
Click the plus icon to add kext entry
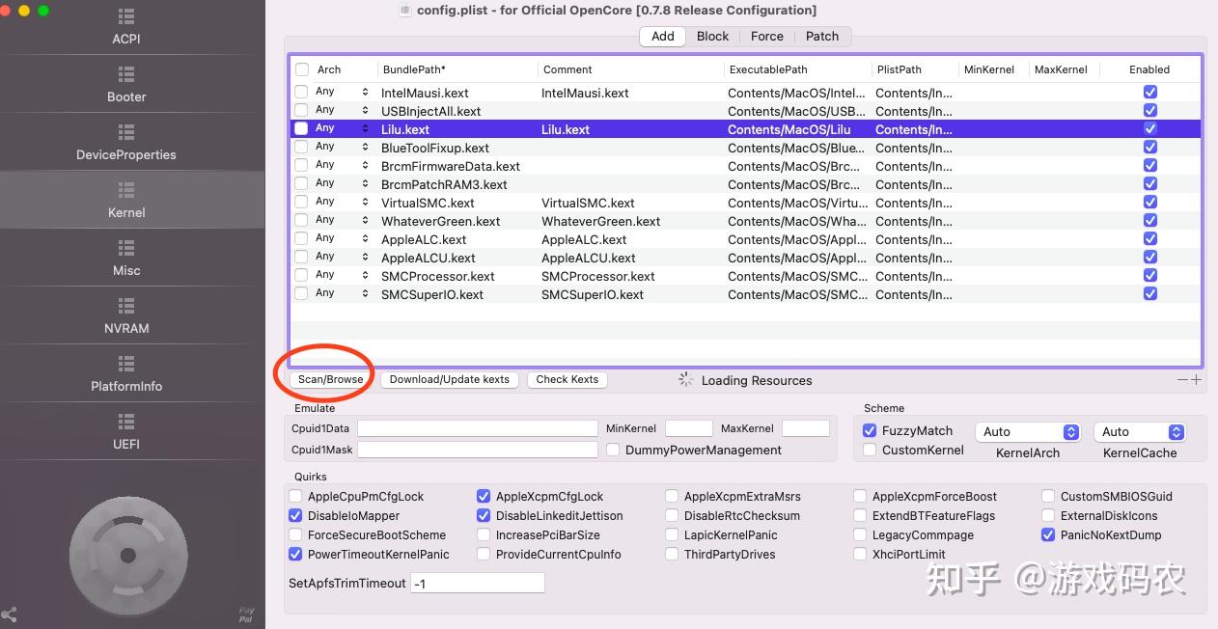click(x=1197, y=380)
